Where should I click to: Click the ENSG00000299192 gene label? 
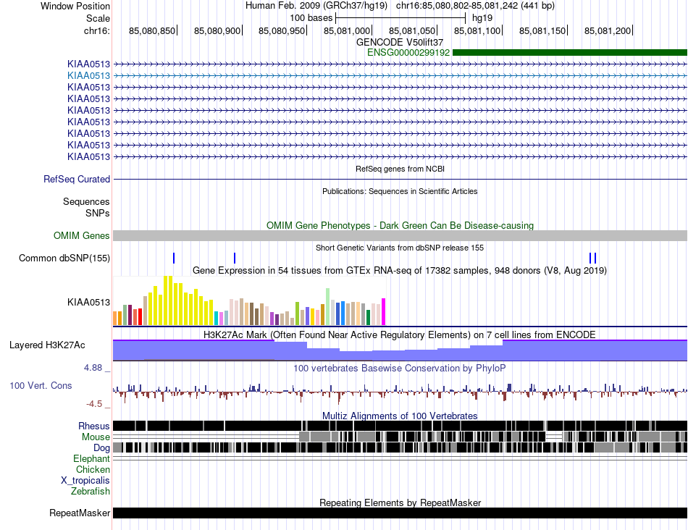408,53
